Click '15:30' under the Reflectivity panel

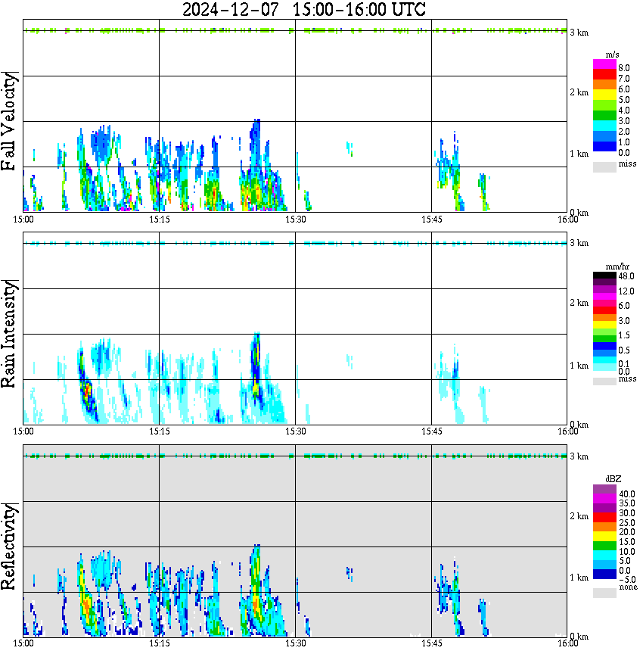[x=295, y=643]
